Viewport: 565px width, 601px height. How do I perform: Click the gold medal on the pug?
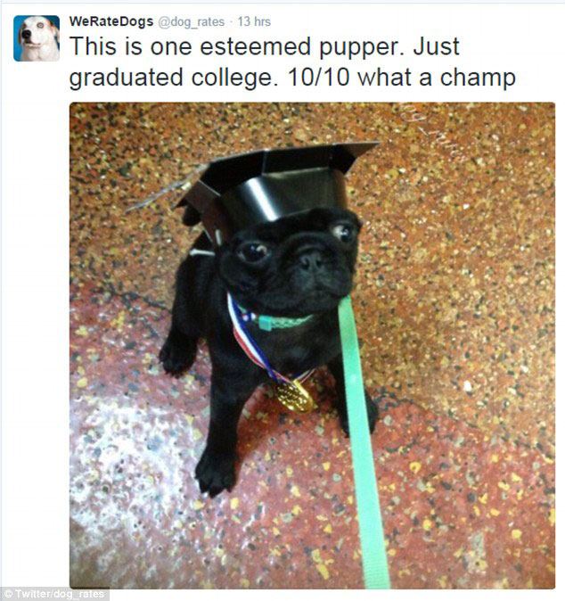[x=293, y=396]
